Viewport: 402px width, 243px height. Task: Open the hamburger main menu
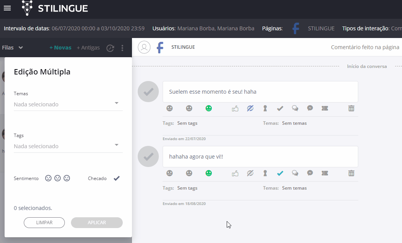7,8
